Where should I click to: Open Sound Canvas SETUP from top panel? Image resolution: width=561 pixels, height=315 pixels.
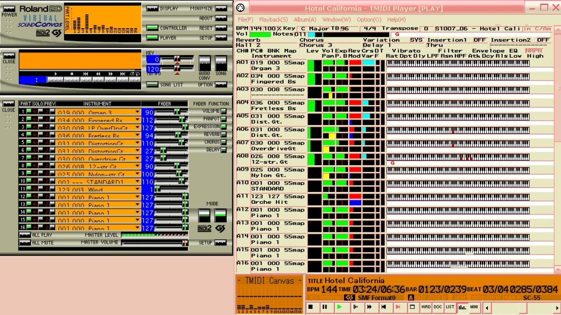coord(221,38)
